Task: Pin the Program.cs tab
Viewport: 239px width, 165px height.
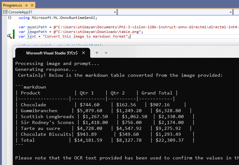Action: [x=27, y=6]
